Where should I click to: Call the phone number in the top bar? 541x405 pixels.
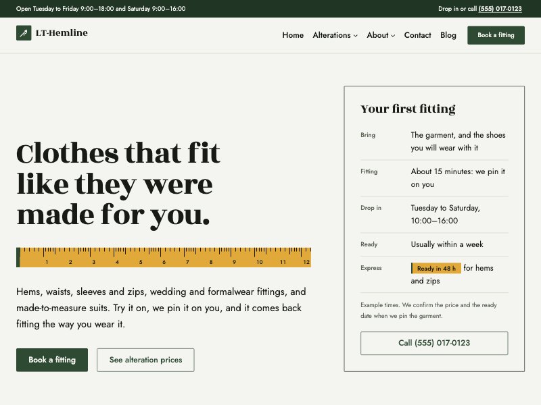pyautogui.click(x=500, y=9)
